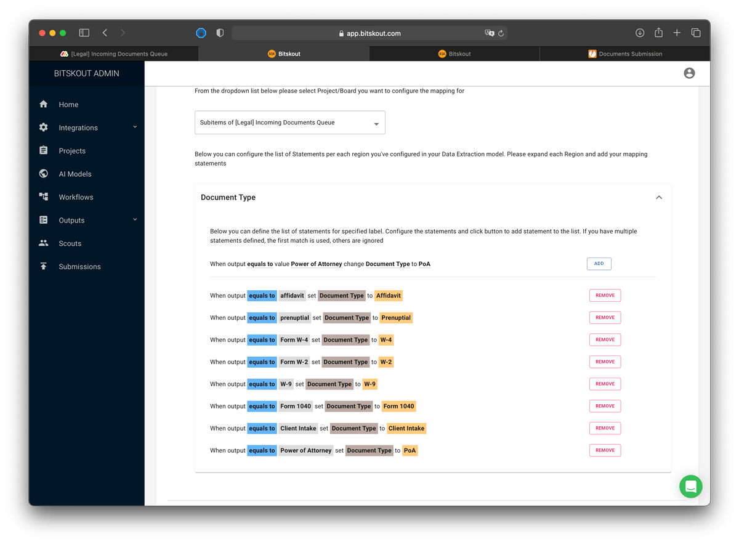Change 'Document Type' column in new statement
This screenshot has height=544, width=739.
388,264
